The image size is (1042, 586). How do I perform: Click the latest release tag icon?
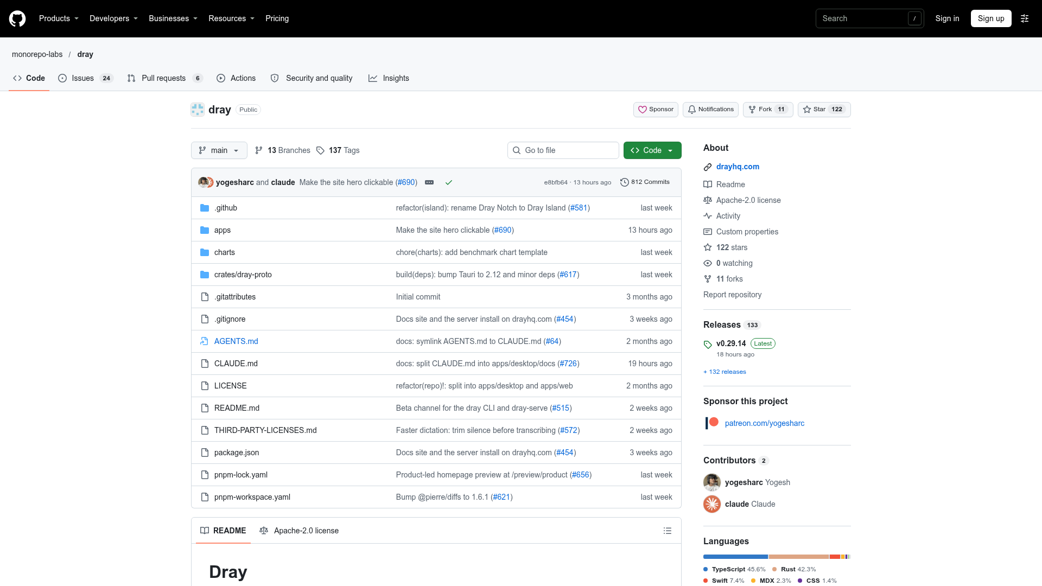(708, 344)
